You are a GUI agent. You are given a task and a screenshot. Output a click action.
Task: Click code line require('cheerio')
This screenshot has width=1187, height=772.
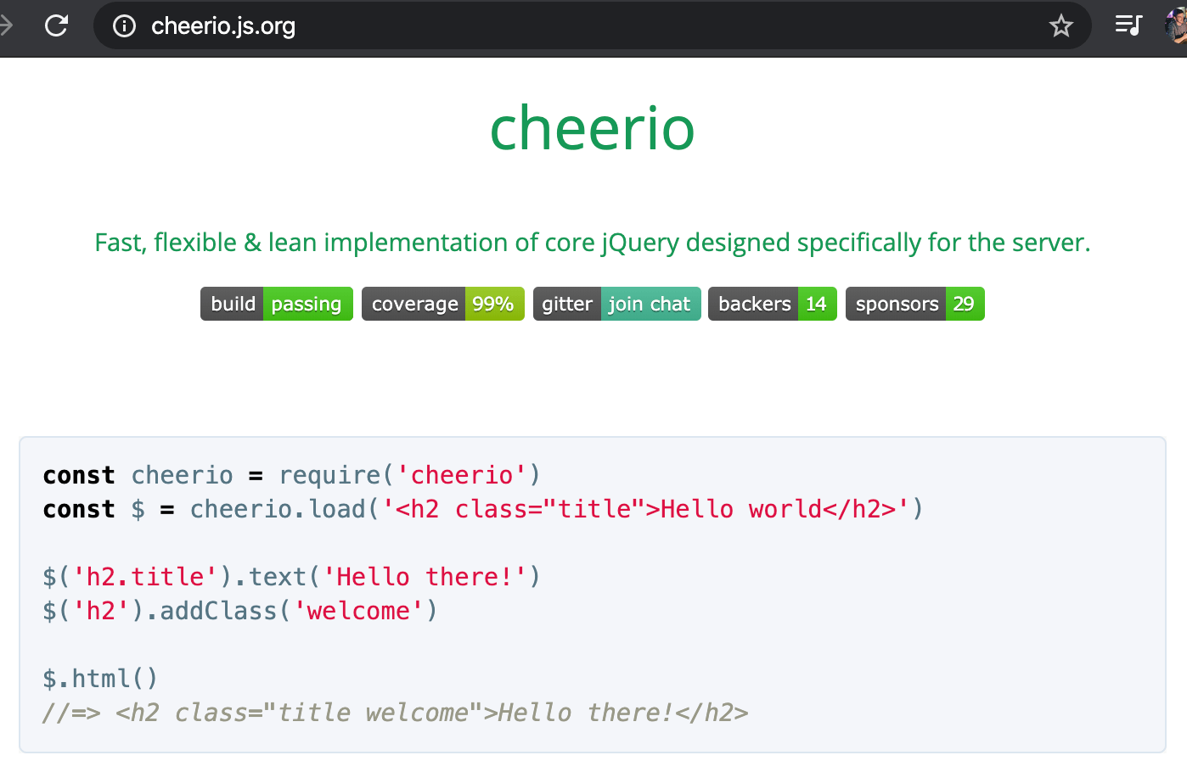click(x=292, y=475)
